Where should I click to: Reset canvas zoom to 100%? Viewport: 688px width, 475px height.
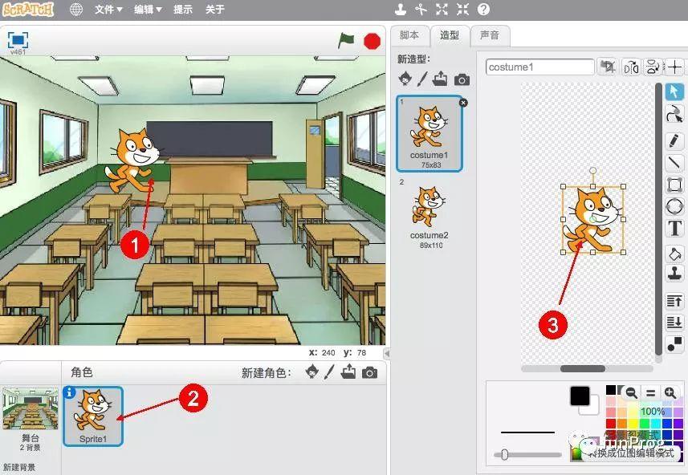pyautogui.click(x=651, y=392)
